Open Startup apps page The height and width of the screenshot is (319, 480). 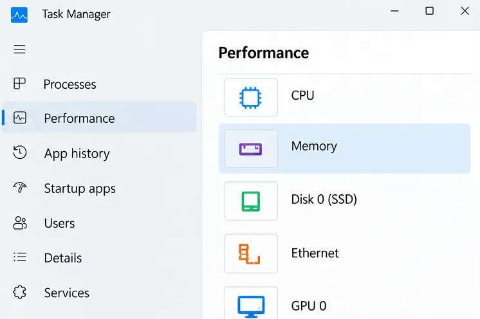(x=80, y=188)
